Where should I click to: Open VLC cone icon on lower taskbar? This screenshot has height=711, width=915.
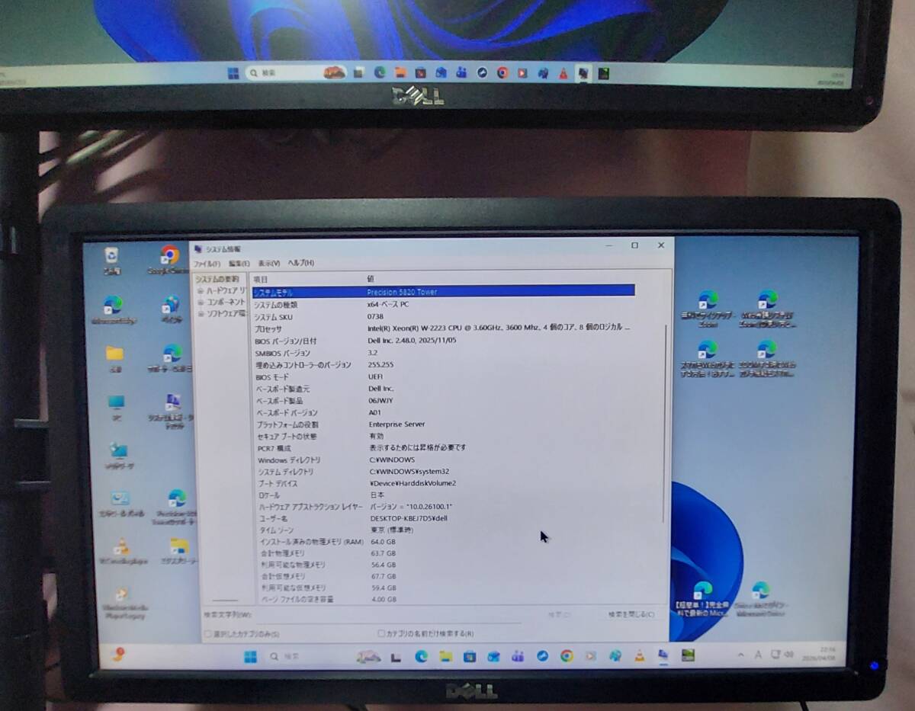coord(639,655)
